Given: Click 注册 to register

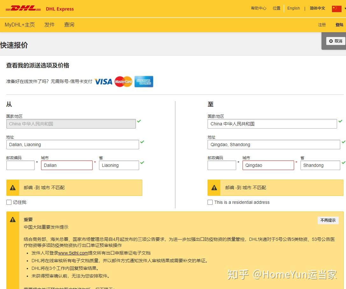Looking at the screenshot, I should click(322, 25).
